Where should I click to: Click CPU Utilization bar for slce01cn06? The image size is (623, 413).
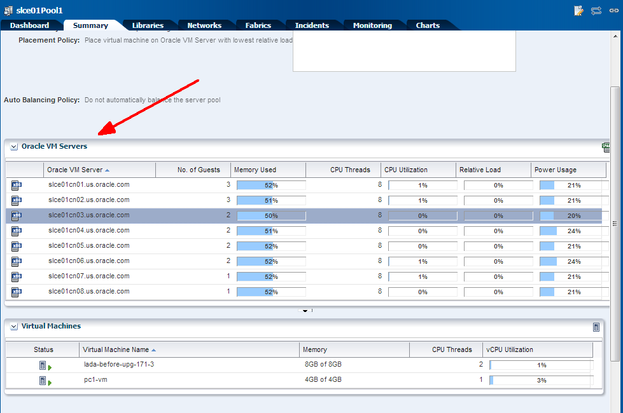(x=423, y=261)
